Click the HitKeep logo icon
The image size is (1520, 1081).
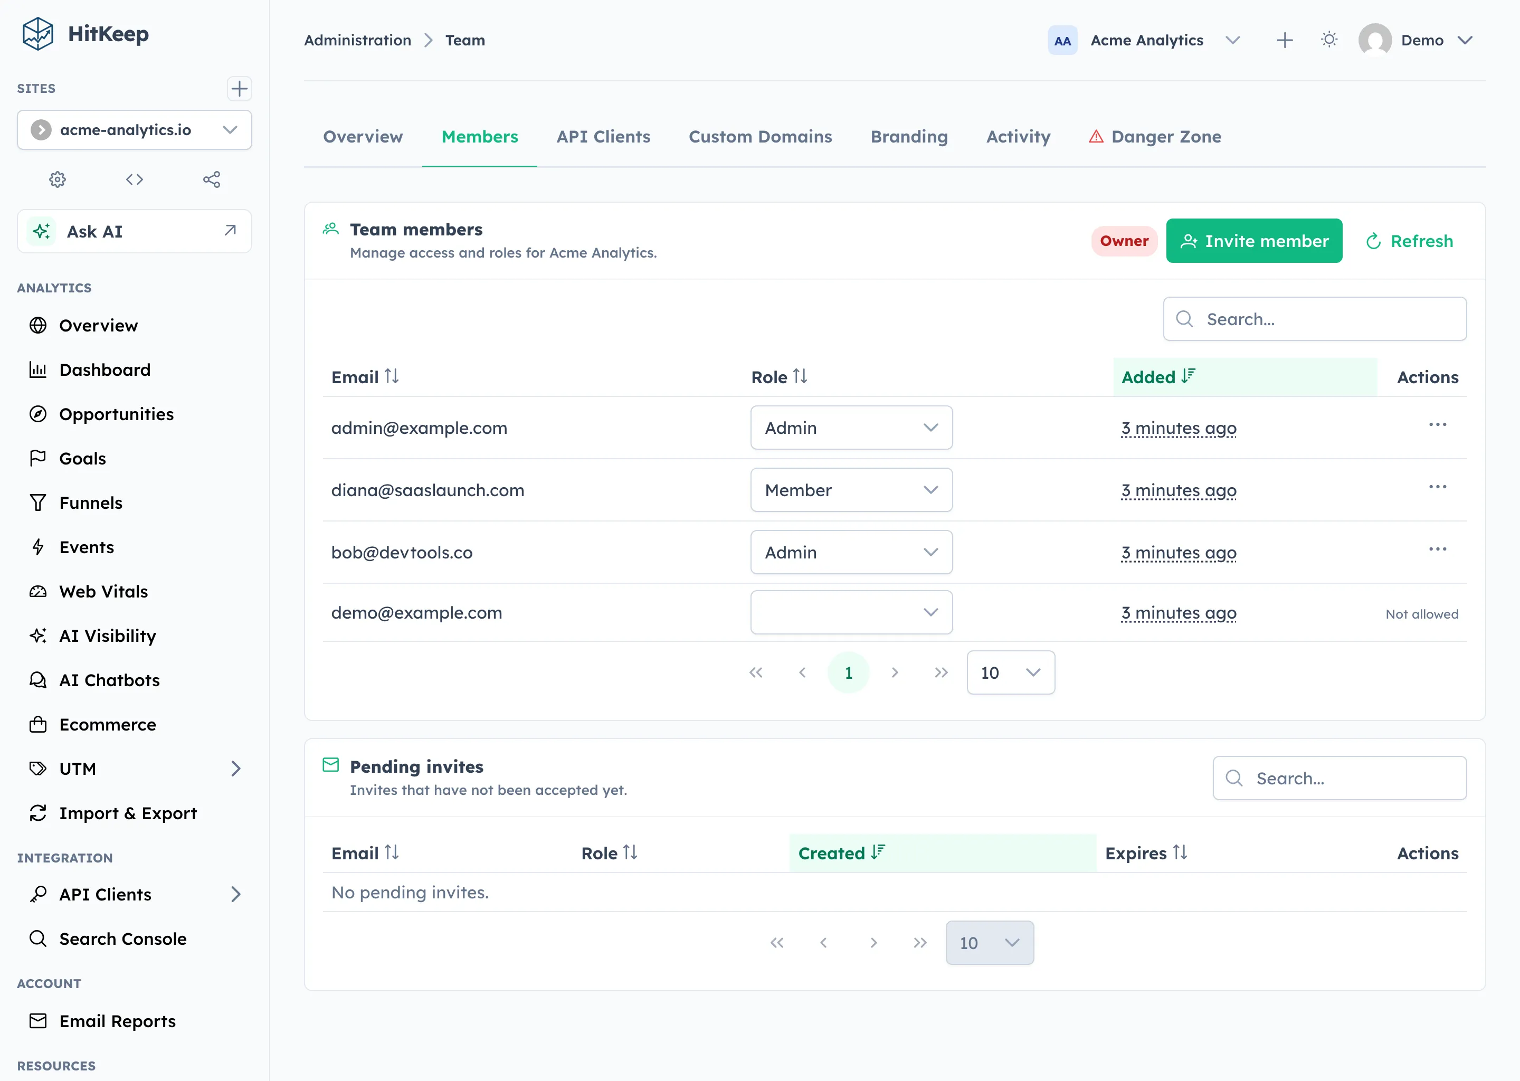pyautogui.click(x=38, y=34)
